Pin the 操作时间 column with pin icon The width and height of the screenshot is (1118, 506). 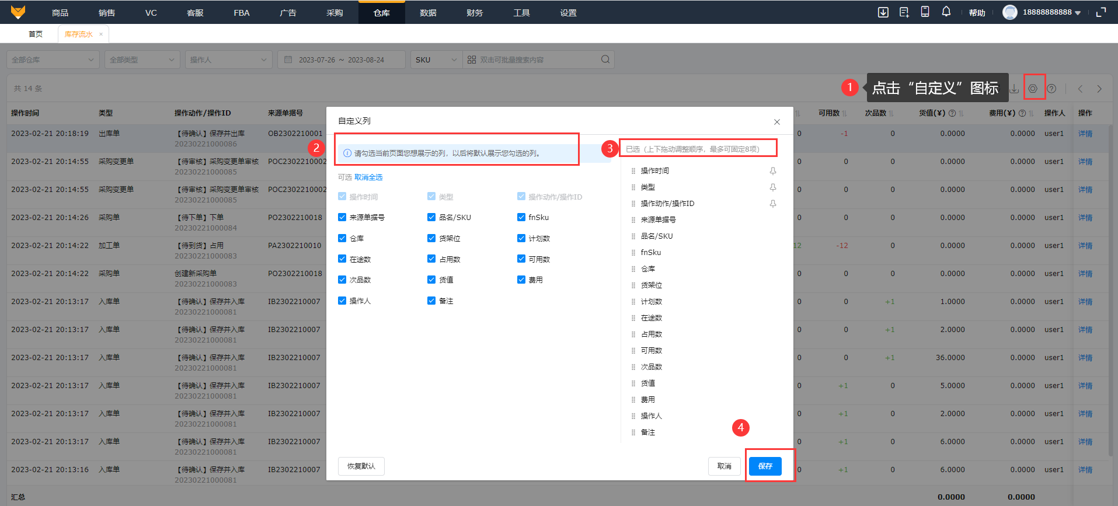pyautogui.click(x=772, y=171)
